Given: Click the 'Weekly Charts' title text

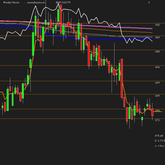Looking at the screenshot, I should [11, 2].
